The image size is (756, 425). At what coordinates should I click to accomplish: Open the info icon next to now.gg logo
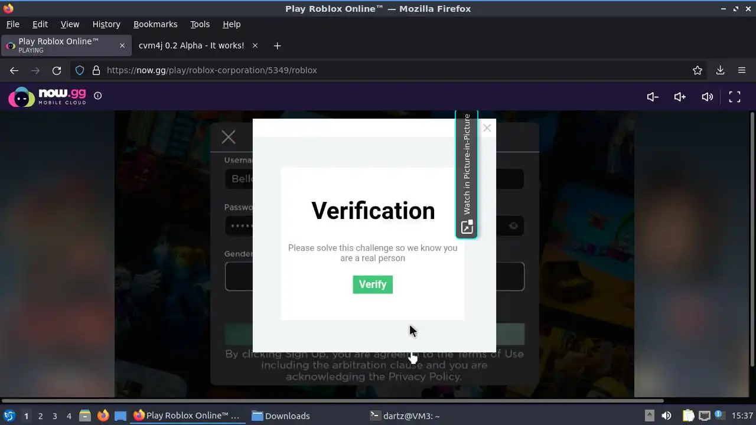98,96
